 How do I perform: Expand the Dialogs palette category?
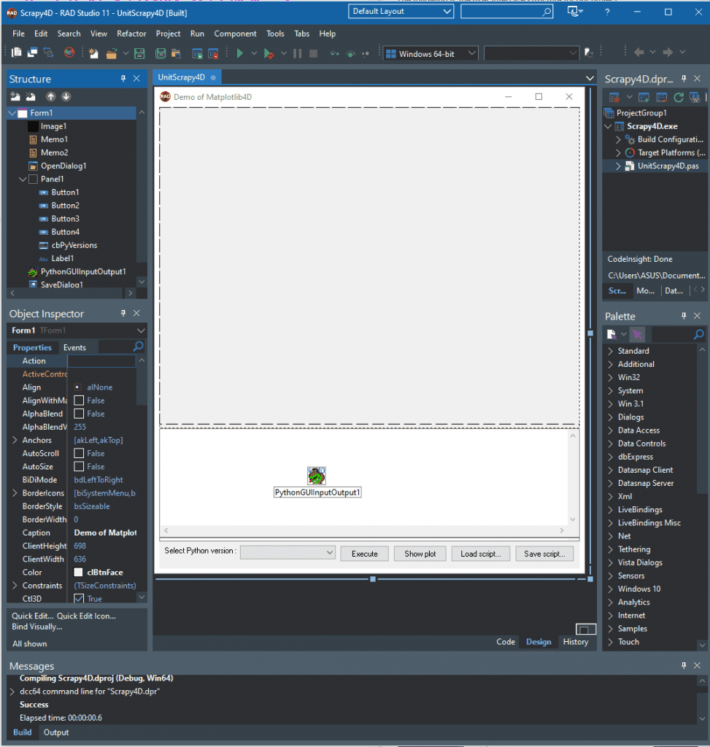tap(610, 417)
